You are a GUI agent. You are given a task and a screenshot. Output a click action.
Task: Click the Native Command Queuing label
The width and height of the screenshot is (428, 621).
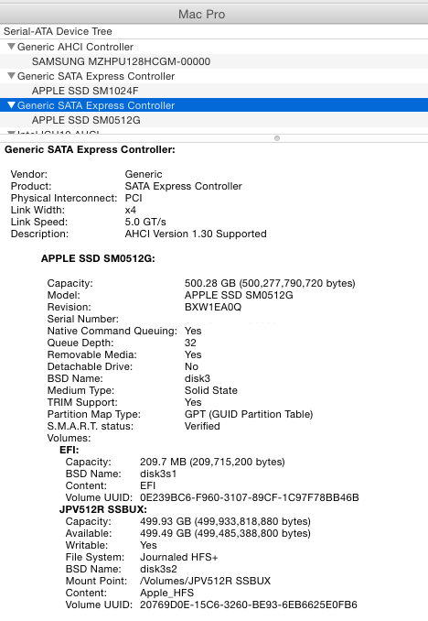[x=112, y=331]
